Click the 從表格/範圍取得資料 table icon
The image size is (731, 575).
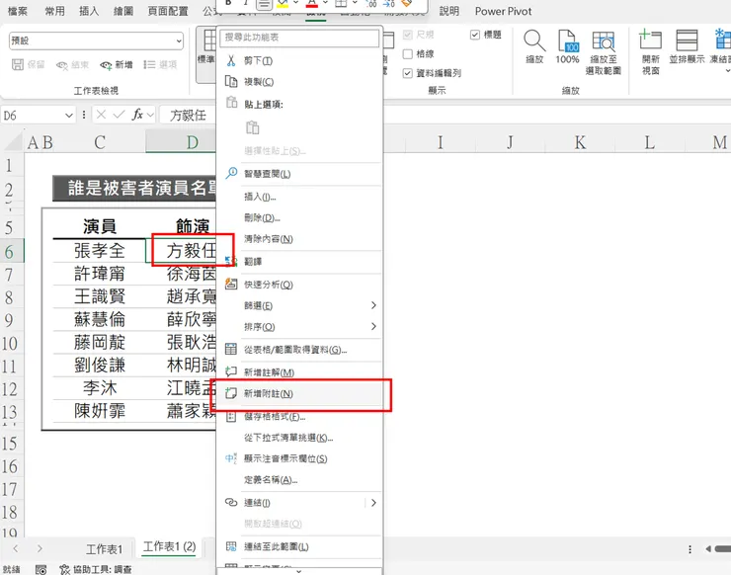pos(231,349)
